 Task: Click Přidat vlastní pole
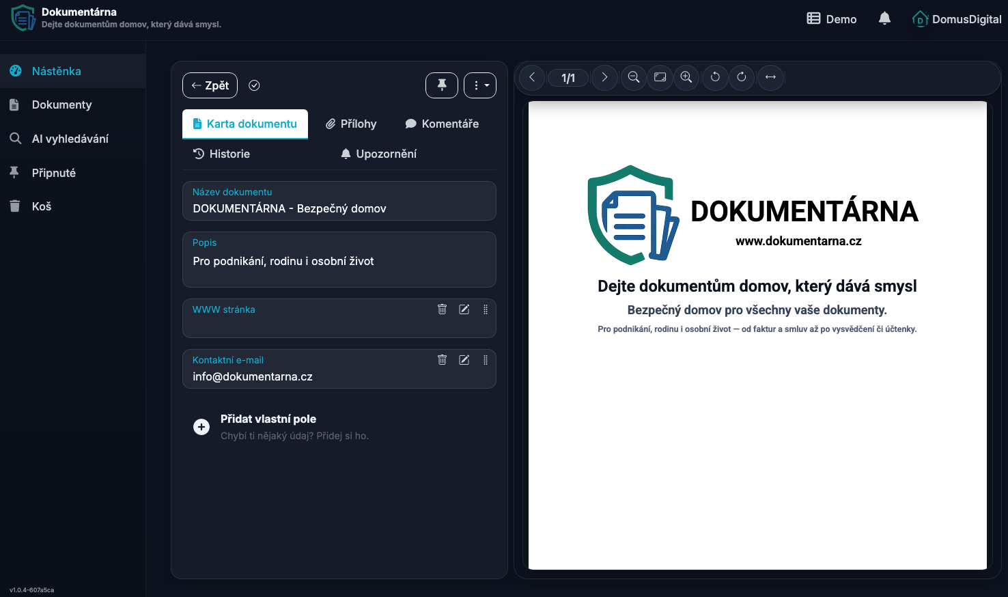coord(268,419)
